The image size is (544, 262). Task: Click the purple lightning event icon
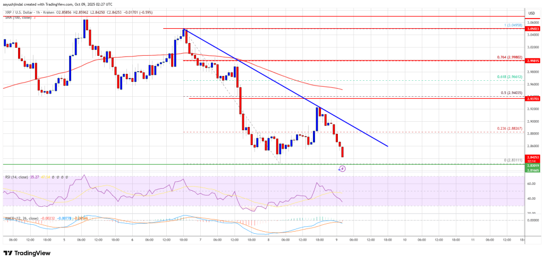(x=342, y=168)
